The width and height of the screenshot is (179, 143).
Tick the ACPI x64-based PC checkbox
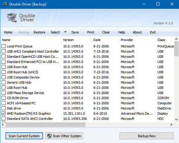pyautogui.click(x=3, y=103)
